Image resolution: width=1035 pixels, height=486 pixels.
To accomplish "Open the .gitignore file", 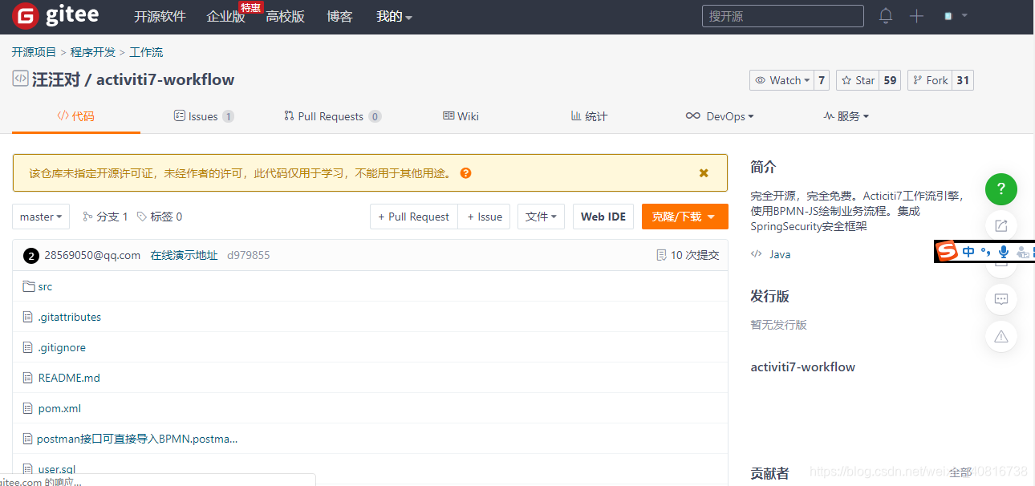I will pos(62,347).
